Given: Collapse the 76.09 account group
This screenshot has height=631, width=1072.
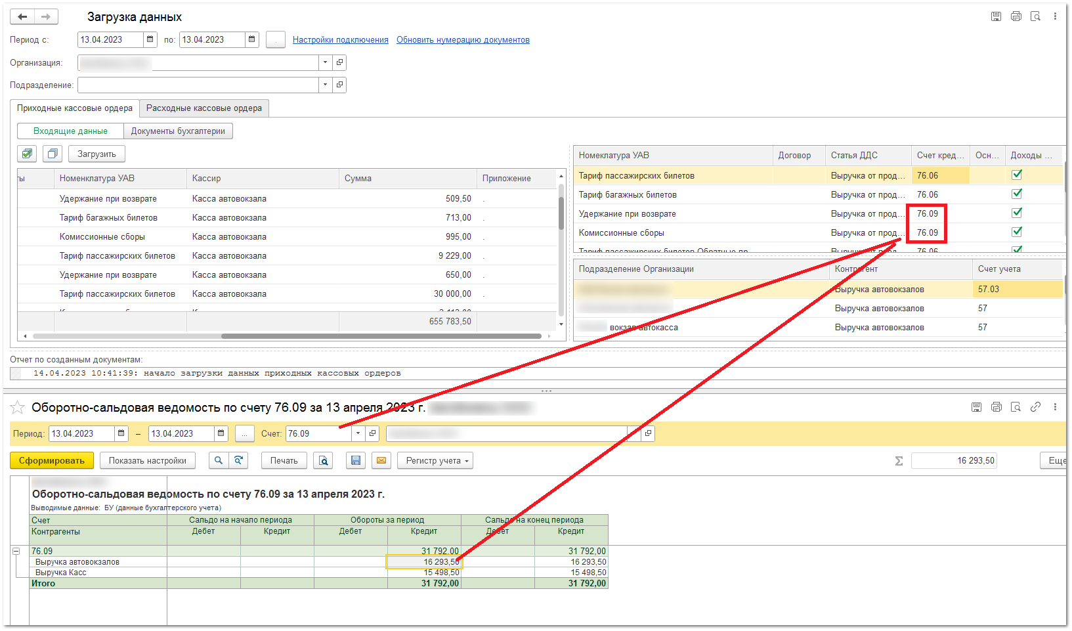Looking at the screenshot, I should pos(16,552).
